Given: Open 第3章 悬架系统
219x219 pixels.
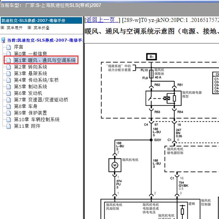Looking at the screenshot, I should click(30, 73).
